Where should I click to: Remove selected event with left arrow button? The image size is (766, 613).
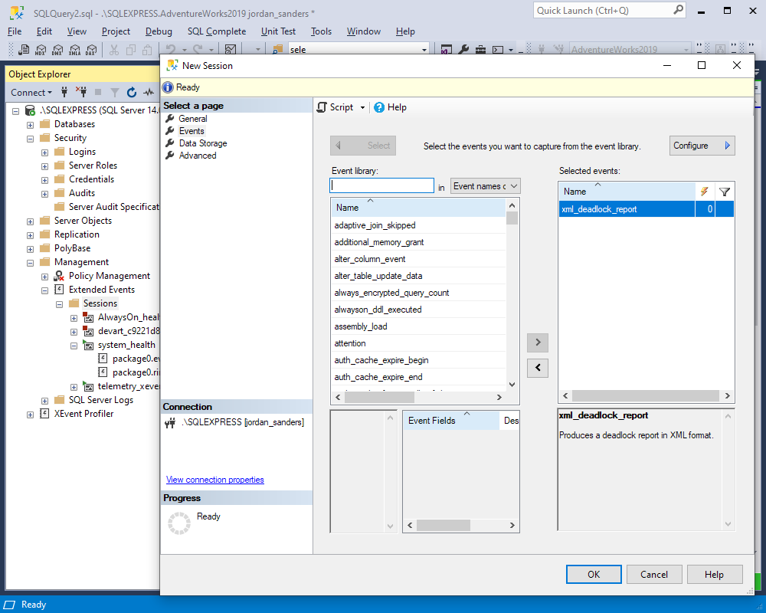point(538,368)
